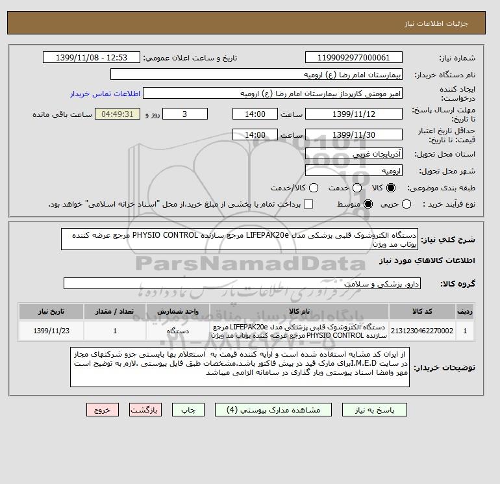Click the price validity time 14:00 field

255,134
